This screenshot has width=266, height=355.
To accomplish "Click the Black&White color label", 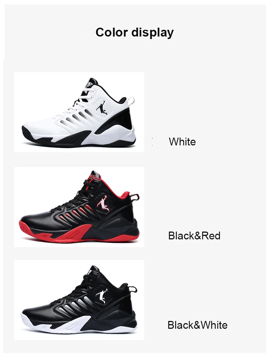I will (x=198, y=325).
